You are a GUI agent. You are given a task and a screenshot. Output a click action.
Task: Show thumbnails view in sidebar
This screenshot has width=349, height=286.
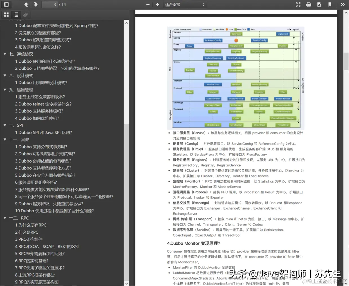[6, 15]
